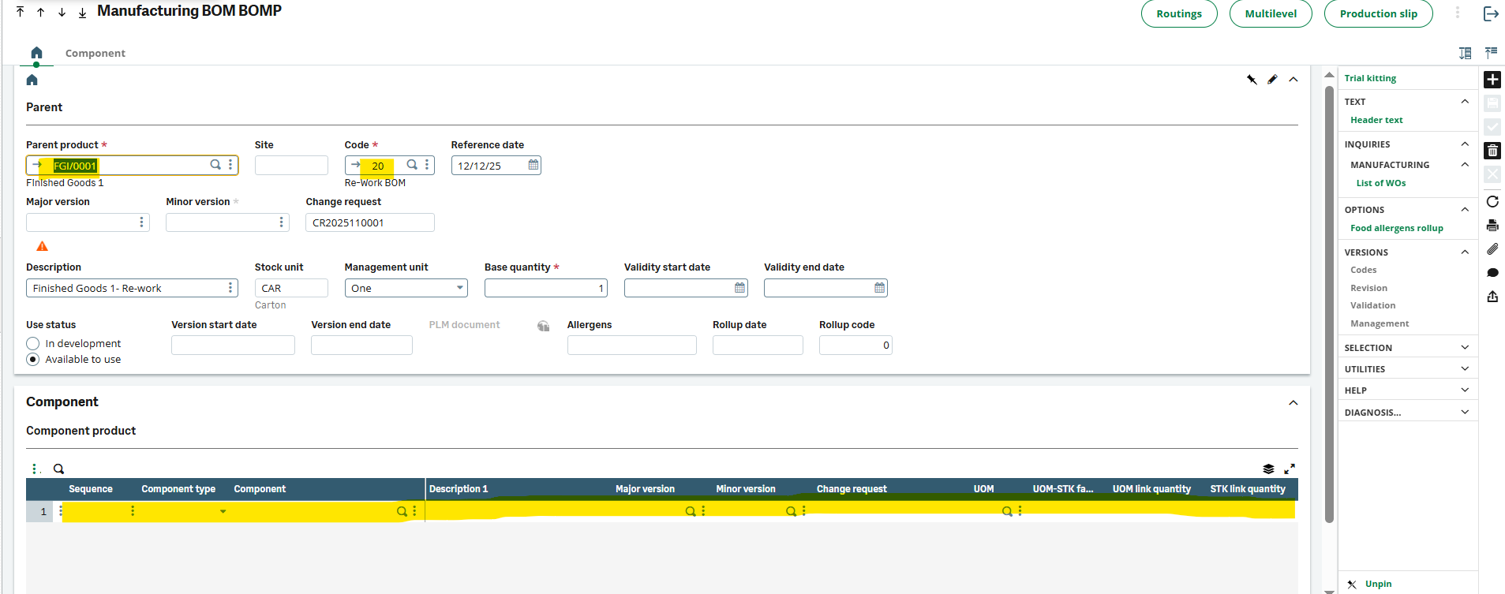Click the export upload icon in the action bar
Viewport: 1505px width, 594px height.
coord(1492,297)
